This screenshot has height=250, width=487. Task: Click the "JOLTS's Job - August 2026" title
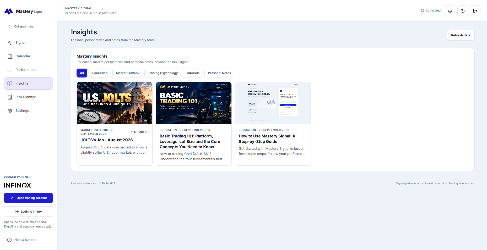tap(107, 140)
